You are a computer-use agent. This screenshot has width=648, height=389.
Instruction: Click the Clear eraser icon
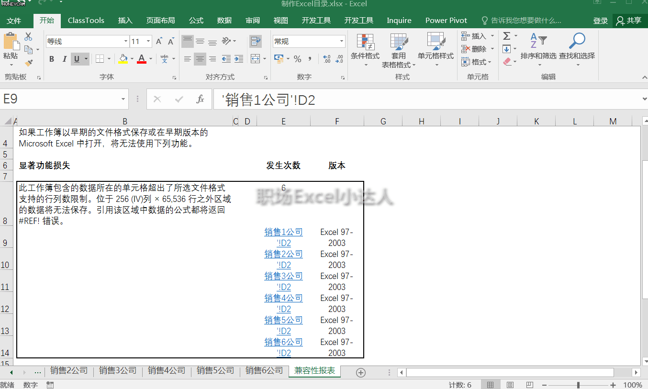point(507,62)
